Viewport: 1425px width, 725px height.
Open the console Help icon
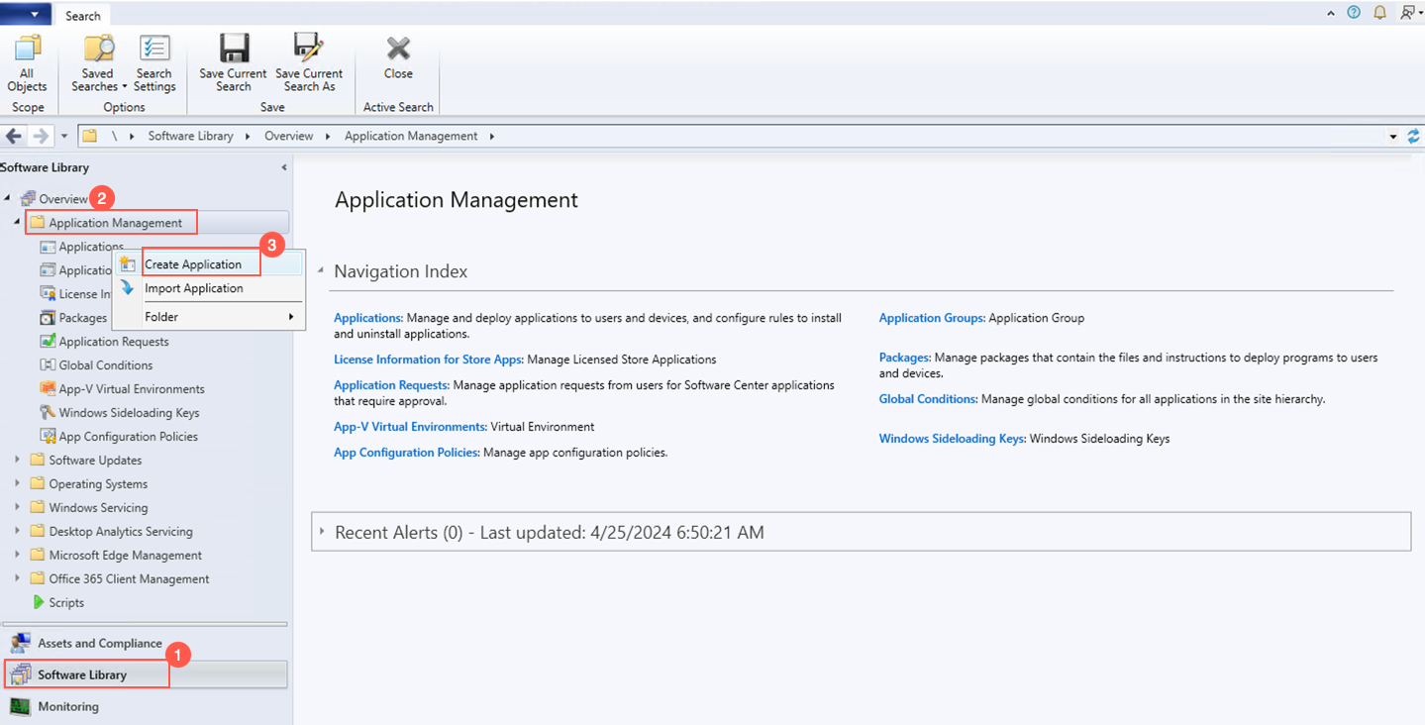coord(1353,12)
